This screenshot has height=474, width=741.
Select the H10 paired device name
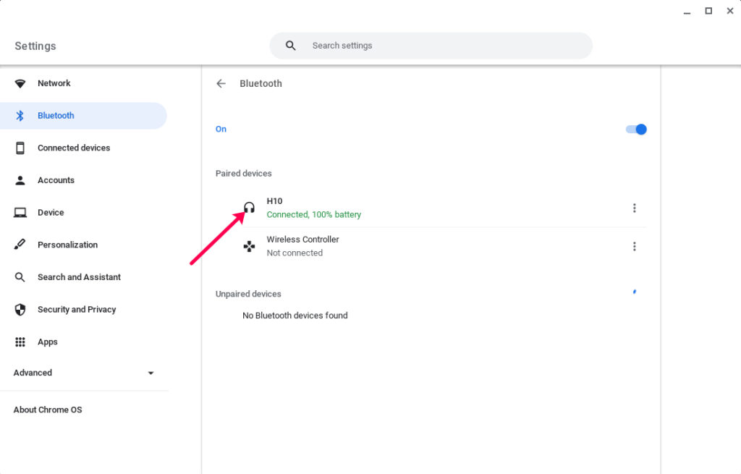pyautogui.click(x=274, y=201)
